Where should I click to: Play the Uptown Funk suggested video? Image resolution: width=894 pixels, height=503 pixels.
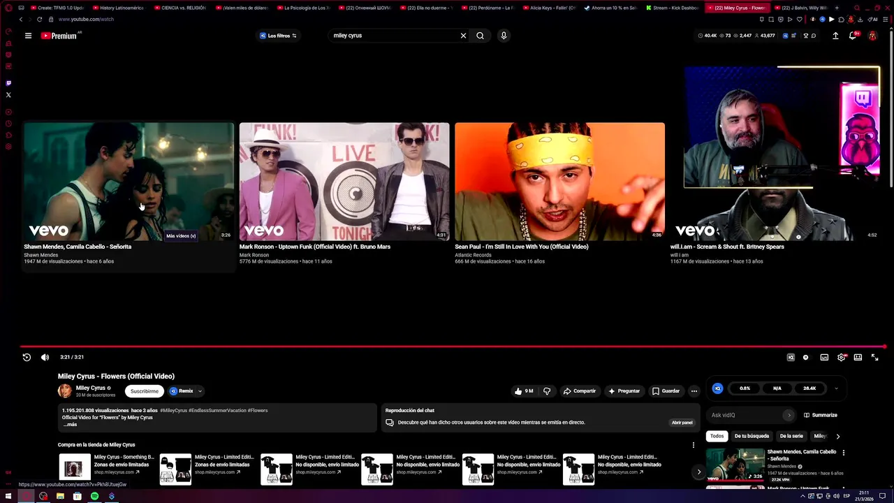(x=344, y=182)
